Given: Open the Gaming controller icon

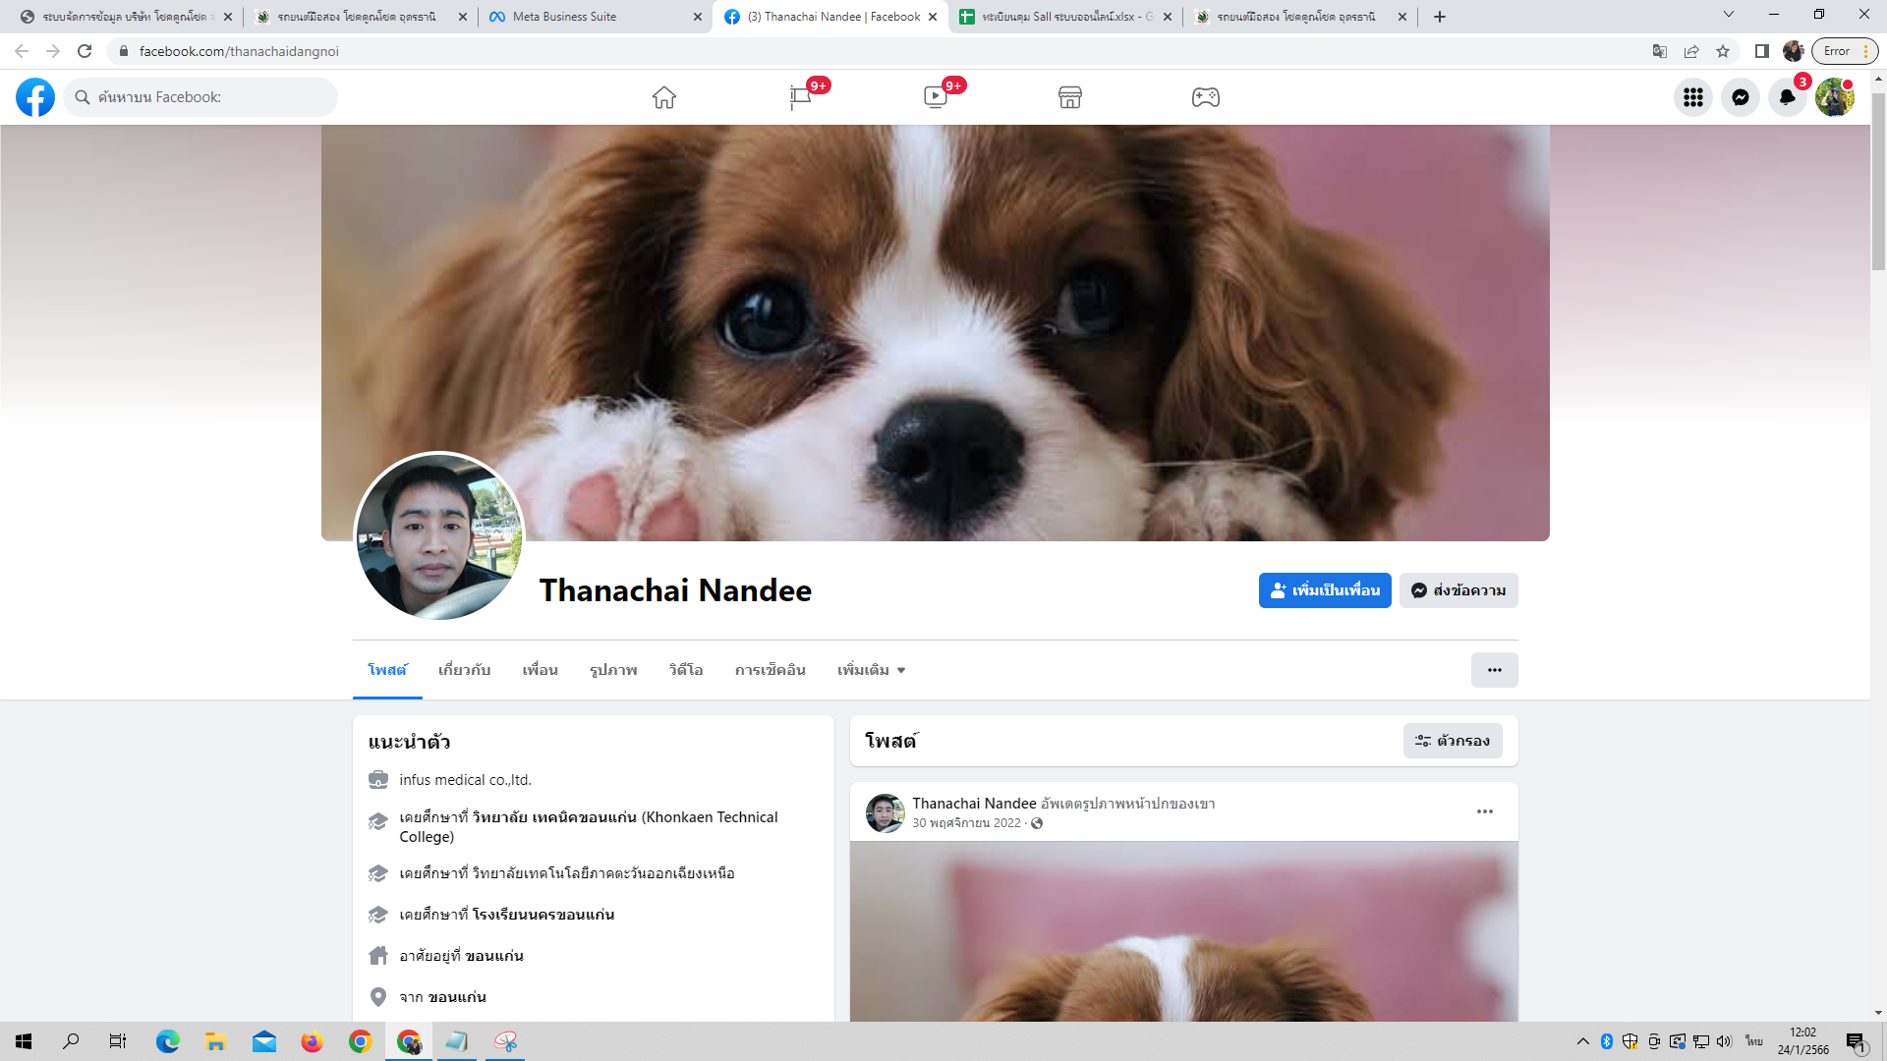Looking at the screenshot, I should click(x=1206, y=97).
